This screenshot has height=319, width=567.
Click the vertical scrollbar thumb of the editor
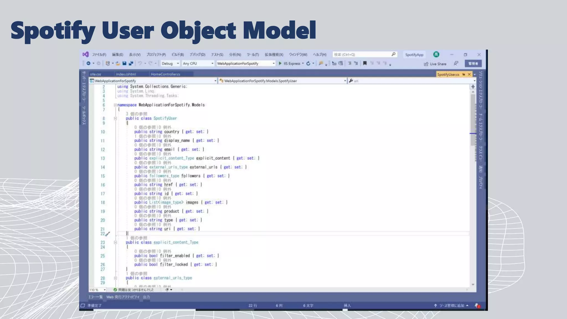click(473, 120)
